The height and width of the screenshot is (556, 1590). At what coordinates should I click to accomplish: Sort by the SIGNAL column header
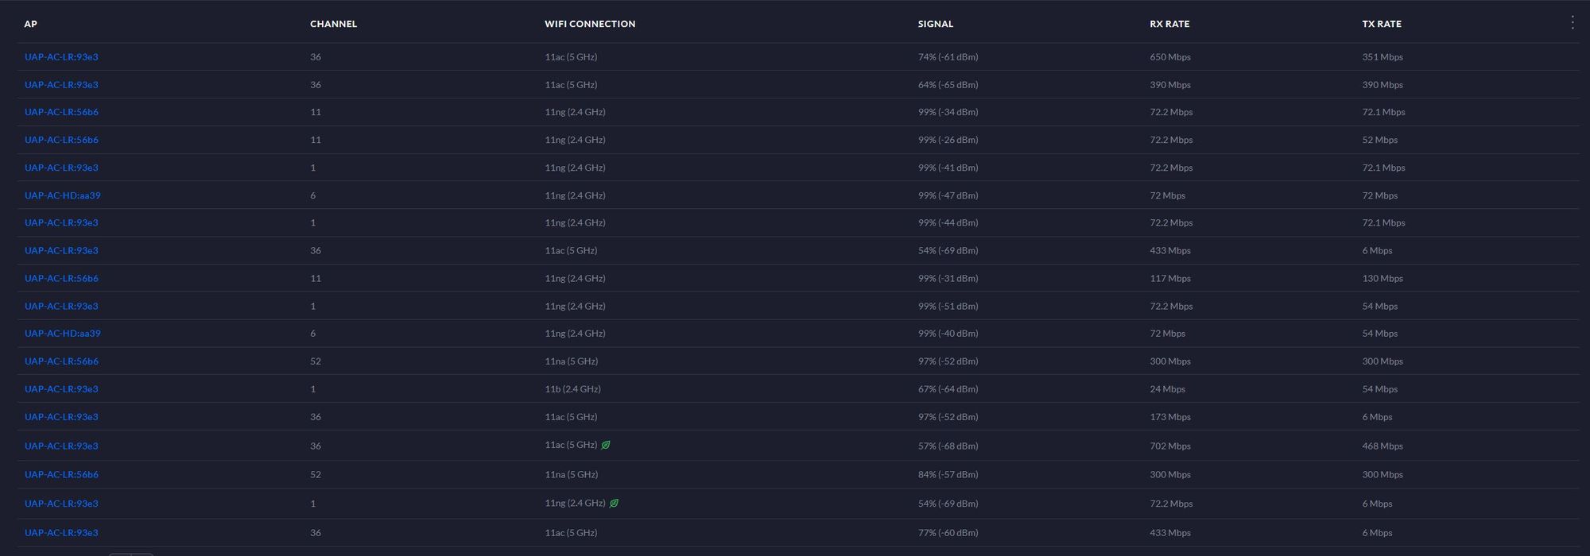[x=936, y=24]
